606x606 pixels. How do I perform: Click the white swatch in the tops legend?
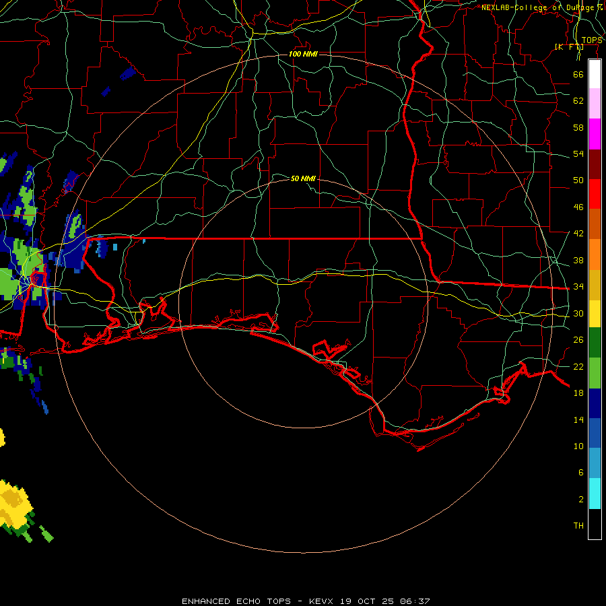(595, 74)
